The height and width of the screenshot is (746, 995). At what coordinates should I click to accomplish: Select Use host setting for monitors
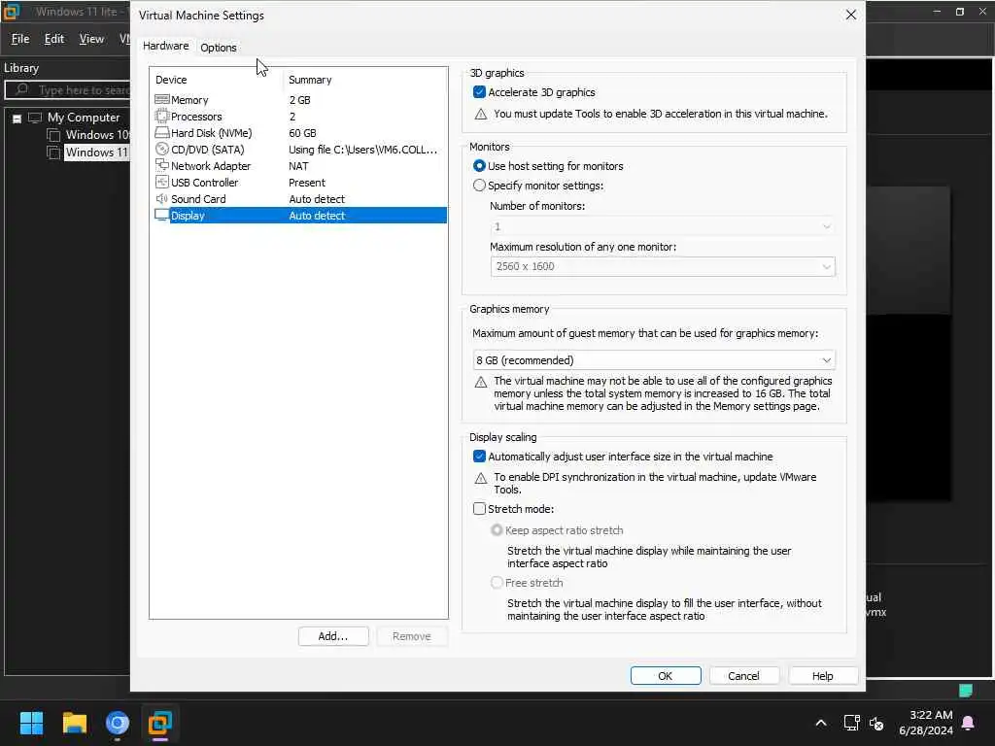pos(479,165)
